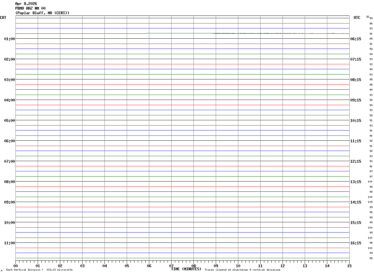Image resolution: width=374 pixels, height=274 pixels.
Task: Click the 13:15 UTC time label
Action: 356,182
